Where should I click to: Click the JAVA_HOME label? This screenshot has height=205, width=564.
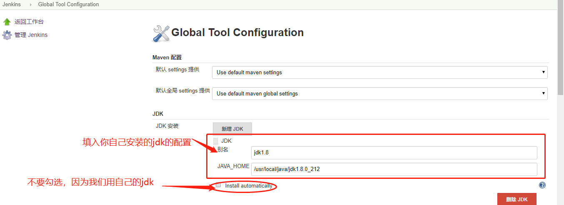point(233,166)
